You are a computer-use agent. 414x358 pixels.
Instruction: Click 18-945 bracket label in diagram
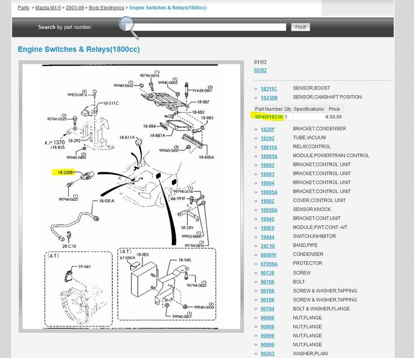click(x=185, y=260)
